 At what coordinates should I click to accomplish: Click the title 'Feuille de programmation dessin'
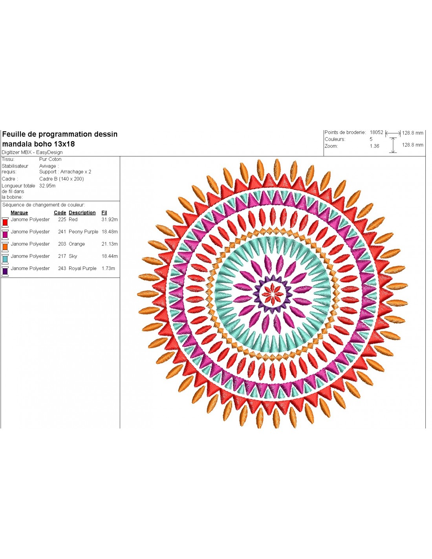click(60, 134)
